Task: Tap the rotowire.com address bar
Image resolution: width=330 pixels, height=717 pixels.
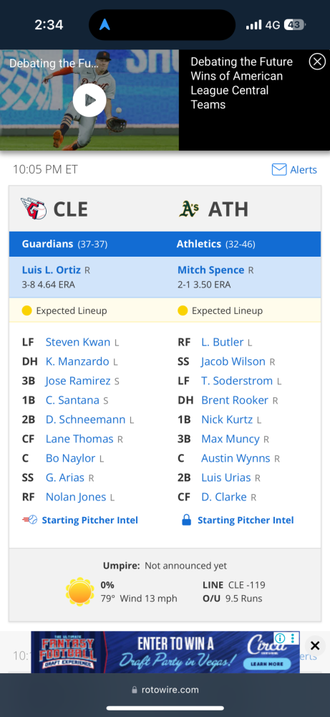Action: tap(165, 690)
